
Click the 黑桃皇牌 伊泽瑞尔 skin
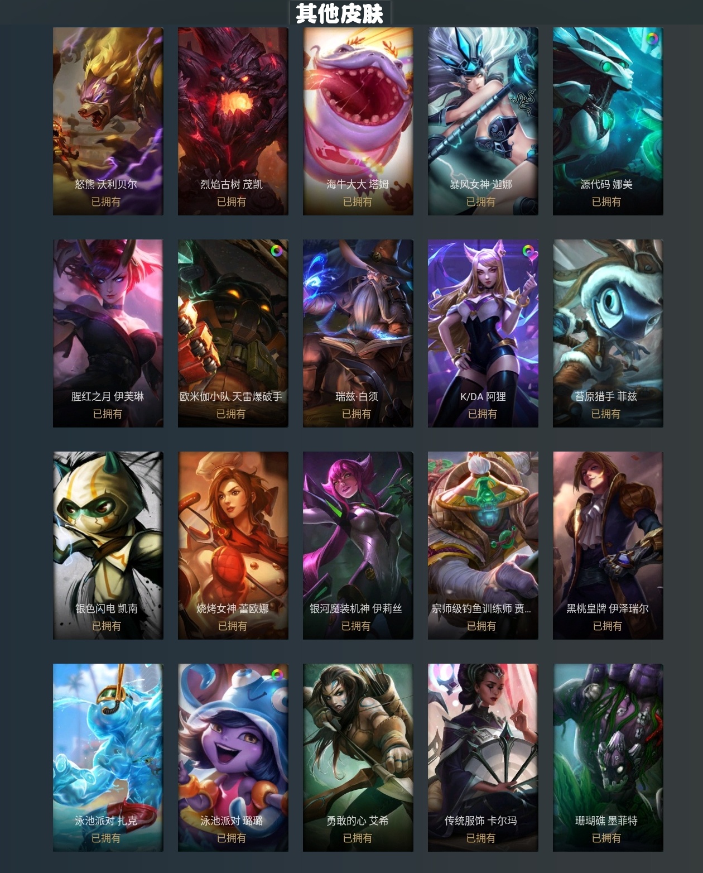(608, 545)
